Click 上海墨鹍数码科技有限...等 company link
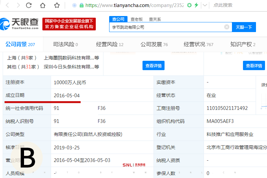The width and height of the screenshot is (267, 178). point(71,58)
